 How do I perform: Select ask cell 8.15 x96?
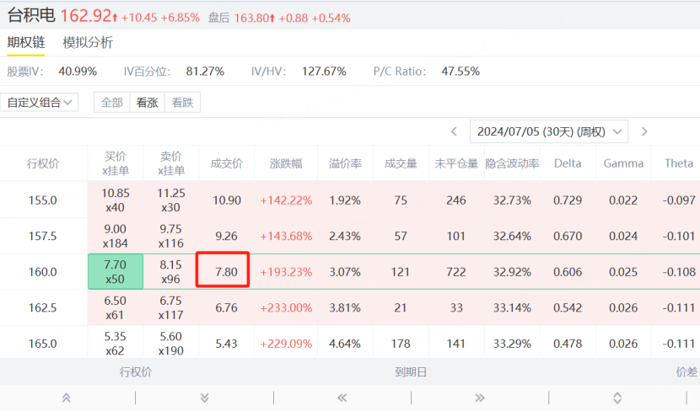(x=171, y=271)
